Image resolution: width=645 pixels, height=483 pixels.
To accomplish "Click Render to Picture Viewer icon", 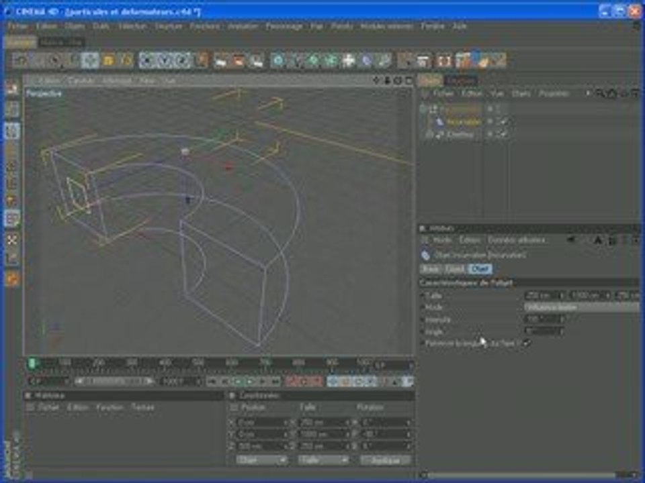I will point(238,61).
